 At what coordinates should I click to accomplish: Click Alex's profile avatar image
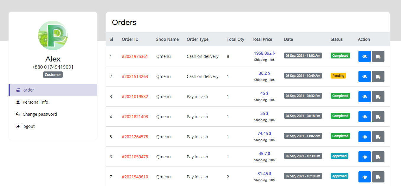click(53, 35)
